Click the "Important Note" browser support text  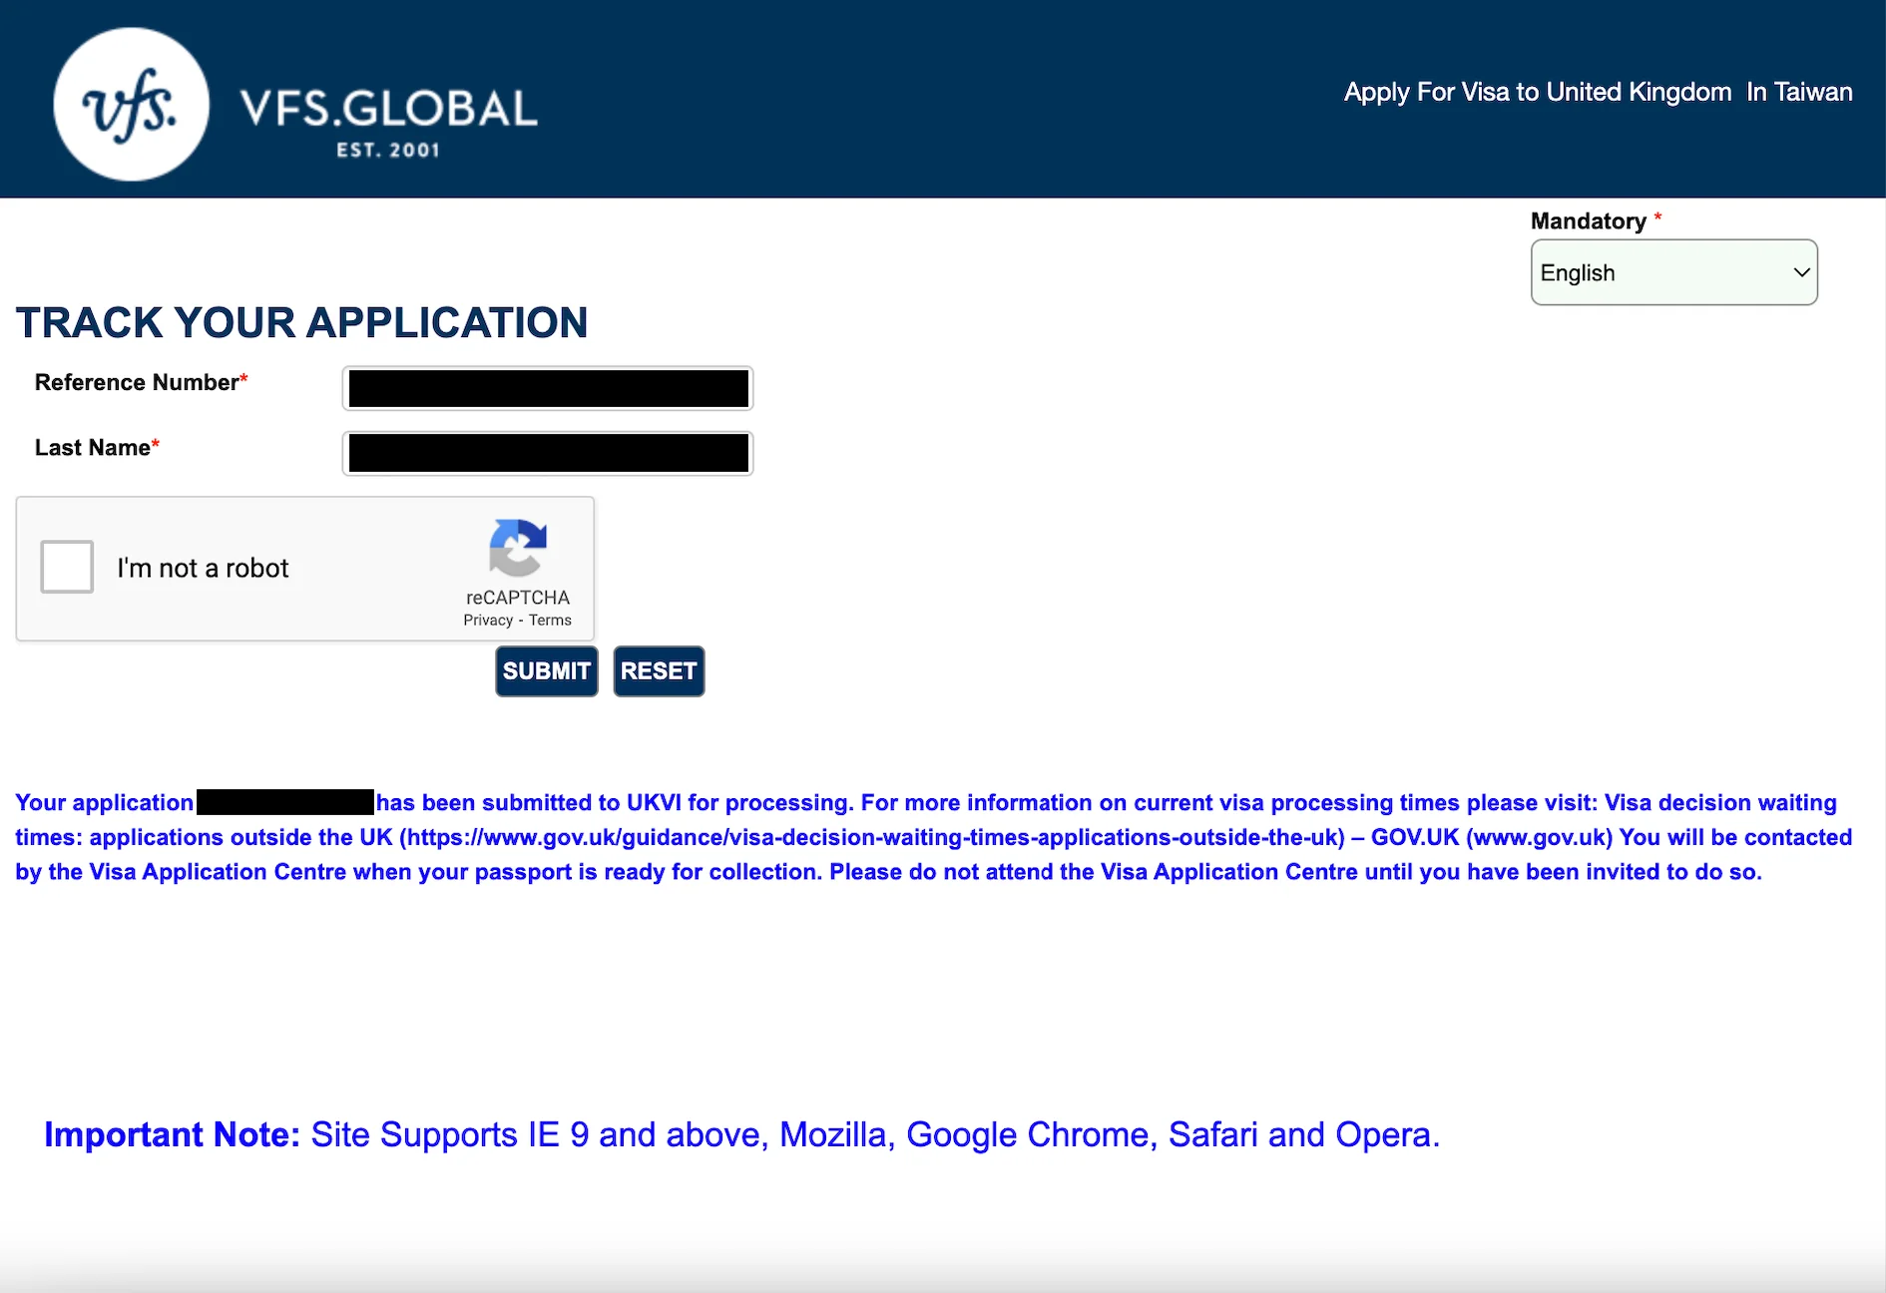(x=741, y=1134)
